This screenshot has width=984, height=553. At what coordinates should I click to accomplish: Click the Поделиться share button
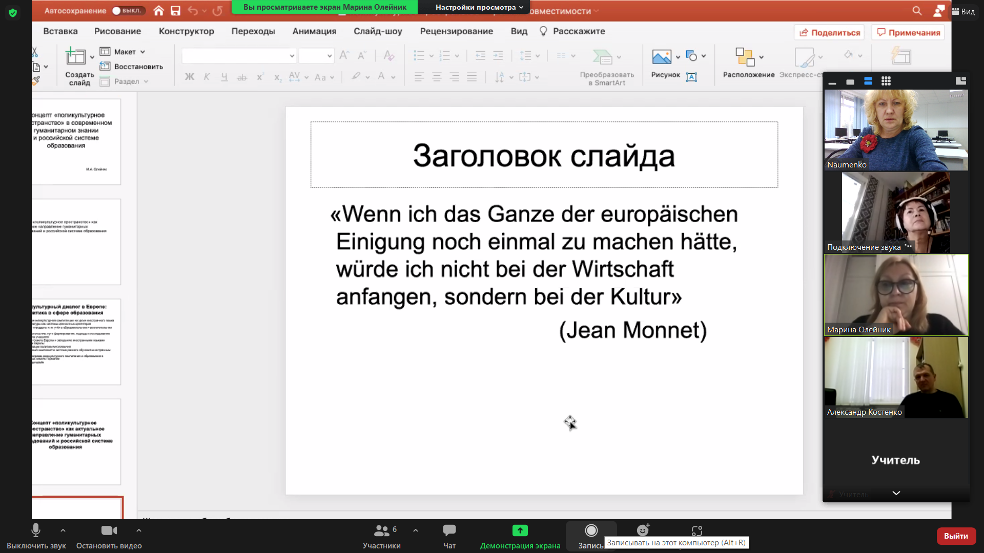[x=829, y=33]
